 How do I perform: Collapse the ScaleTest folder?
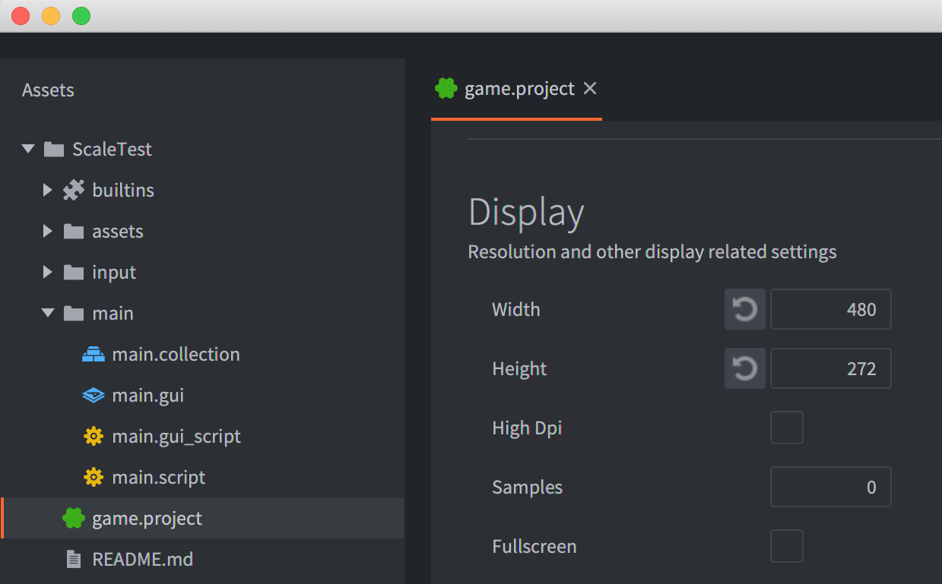coord(28,149)
